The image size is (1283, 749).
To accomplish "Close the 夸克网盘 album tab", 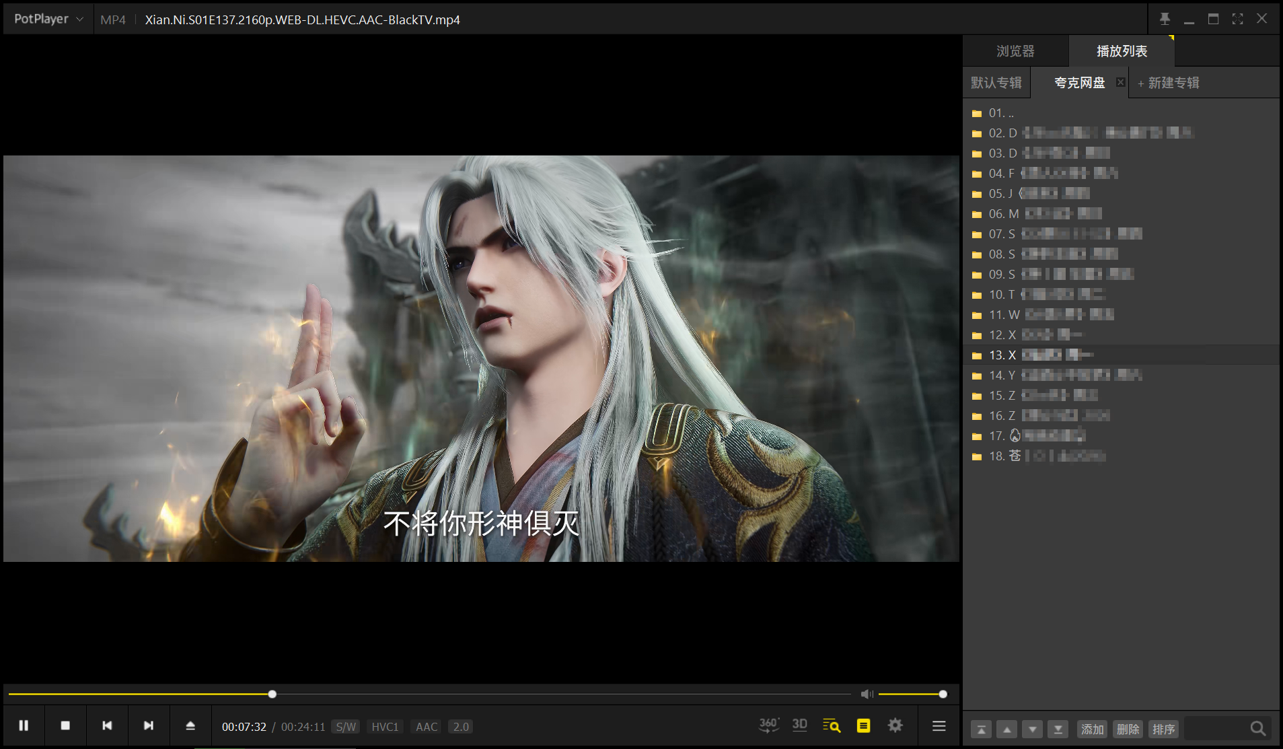I will click(x=1120, y=82).
